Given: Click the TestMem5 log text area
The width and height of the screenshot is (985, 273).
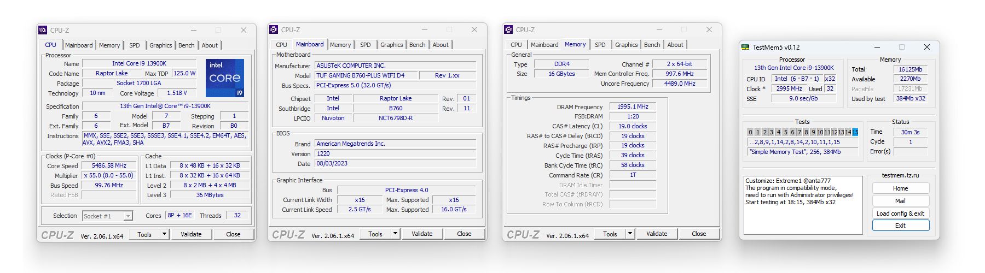Looking at the screenshot, I should pyautogui.click(x=803, y=205).
